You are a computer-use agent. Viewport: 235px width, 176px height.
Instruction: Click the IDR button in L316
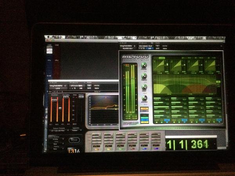pyautogui.click(x=74, y=140)
